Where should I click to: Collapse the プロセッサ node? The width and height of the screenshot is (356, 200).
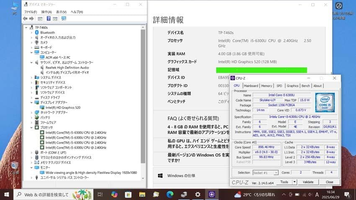tap(31, 128)
